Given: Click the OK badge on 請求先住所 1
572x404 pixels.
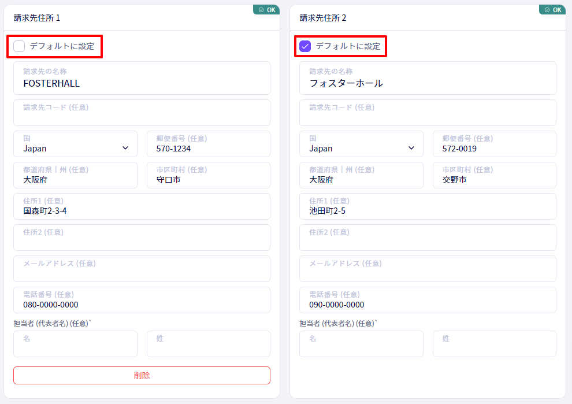Looking at the screenshot, I should 267,10.
